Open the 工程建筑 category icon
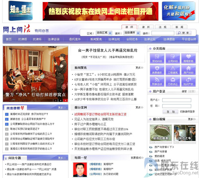 point(173,70)
